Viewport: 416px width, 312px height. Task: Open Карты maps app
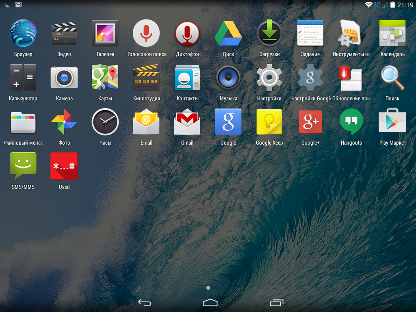click(105, 78)
